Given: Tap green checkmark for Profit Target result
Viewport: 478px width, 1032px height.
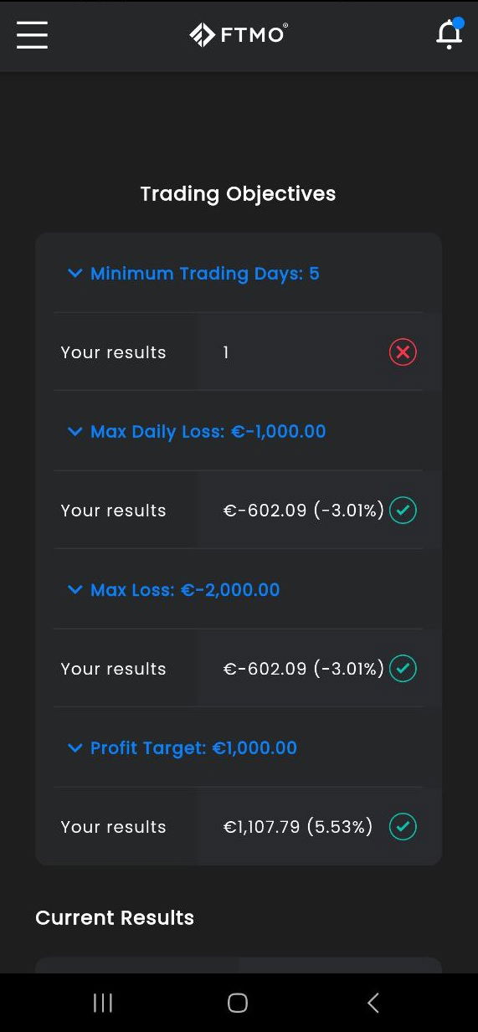Looking at the screenshot, I should [403, 827].
